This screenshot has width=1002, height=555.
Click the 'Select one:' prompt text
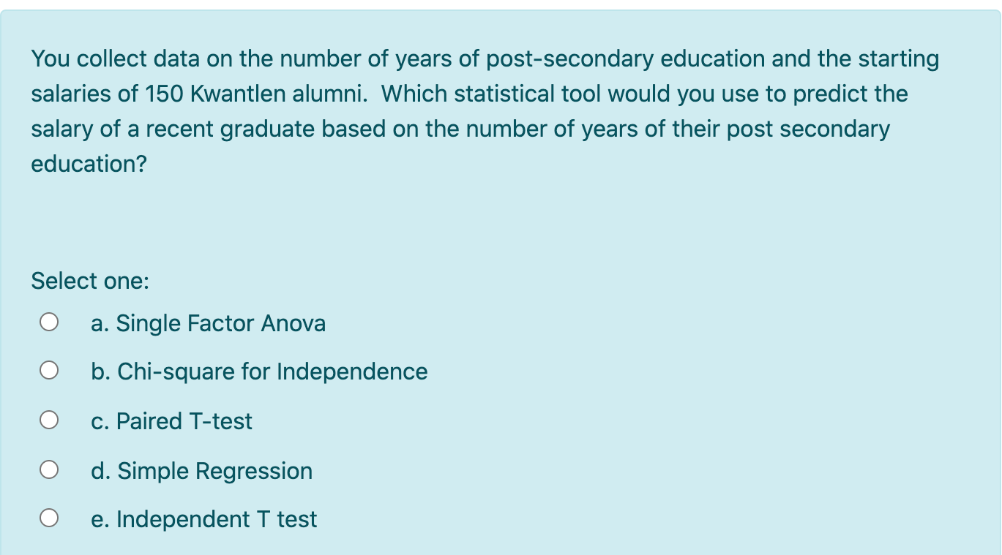click(x=90, y=281)
